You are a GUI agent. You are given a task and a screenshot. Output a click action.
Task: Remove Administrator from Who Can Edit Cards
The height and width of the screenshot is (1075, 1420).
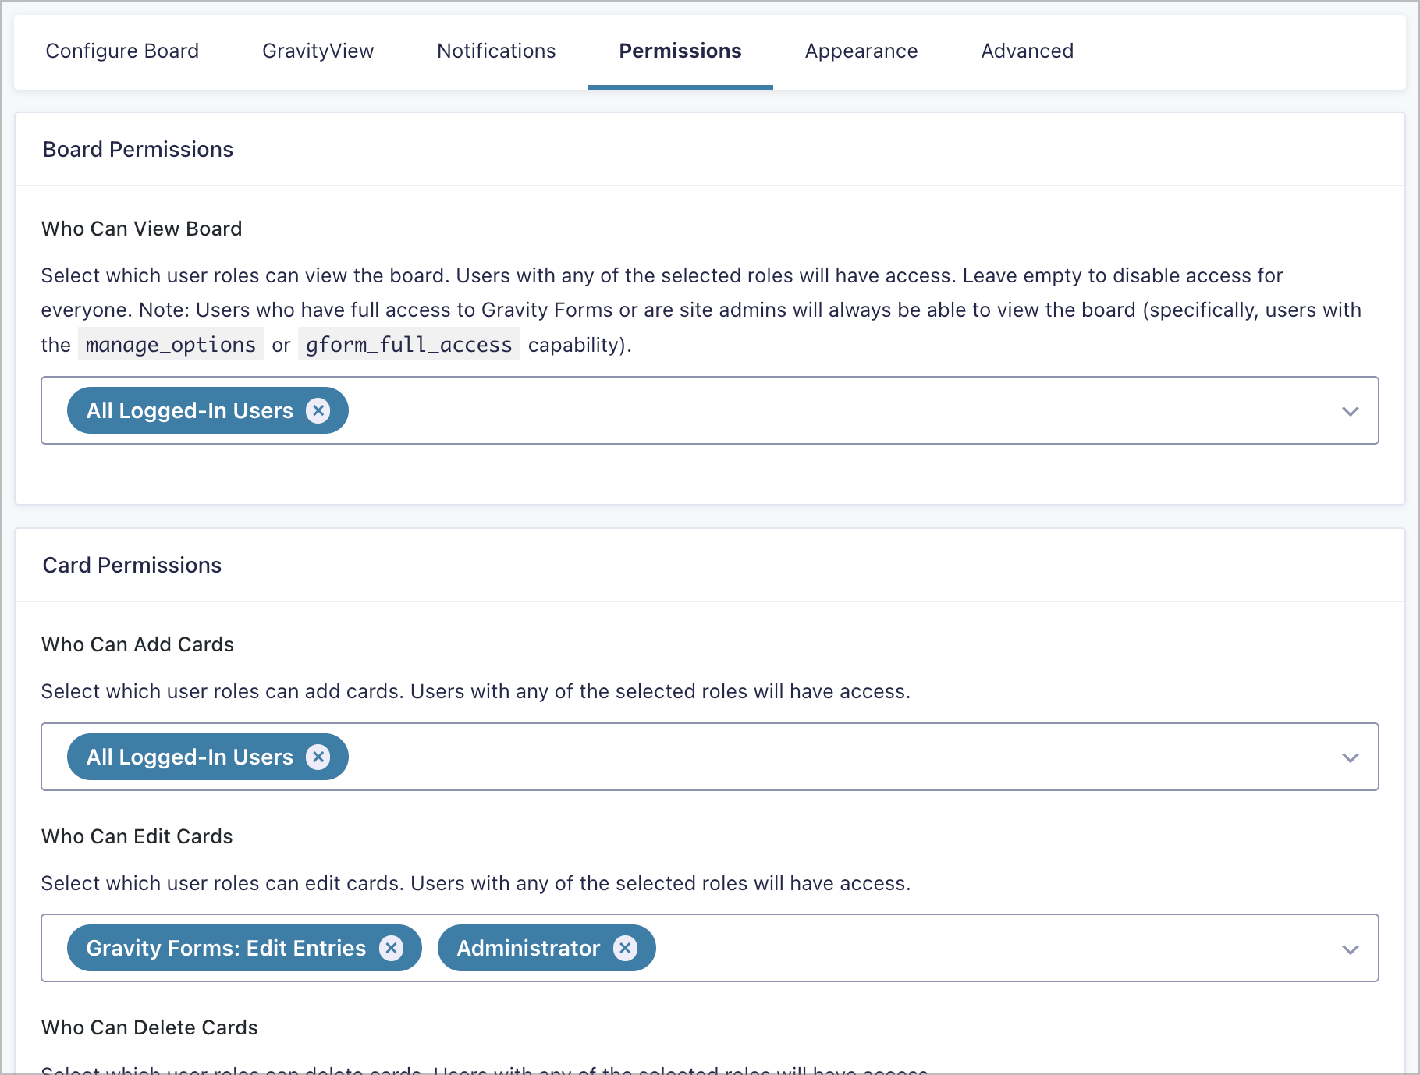624,948
